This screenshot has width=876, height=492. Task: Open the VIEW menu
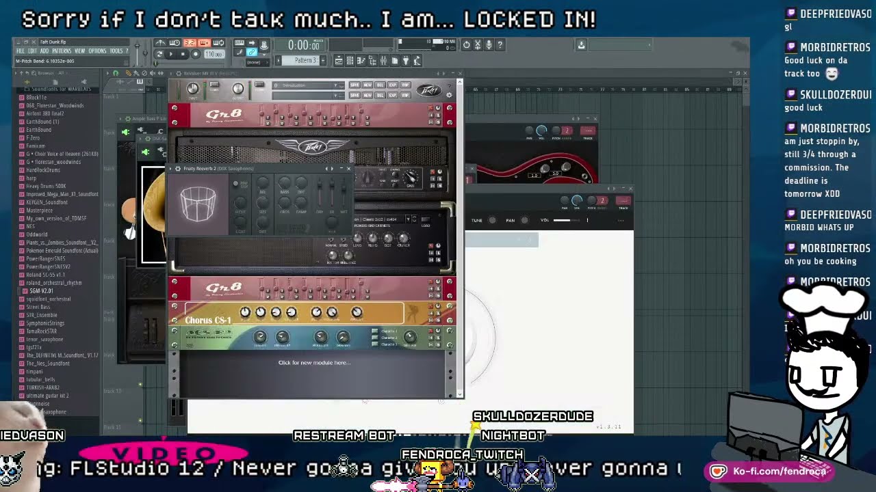(79, 51)
